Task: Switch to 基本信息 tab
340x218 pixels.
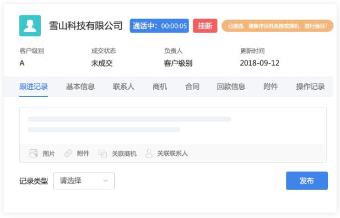Action: (80, 86)
